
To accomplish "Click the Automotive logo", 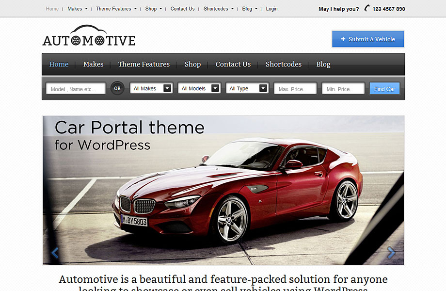I will 89,36.
